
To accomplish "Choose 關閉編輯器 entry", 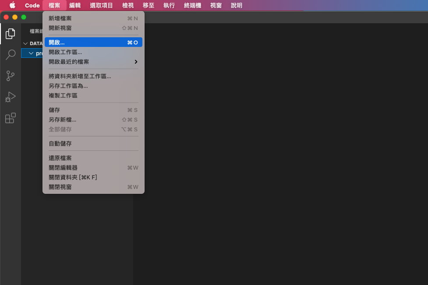I will pos(93,167).
